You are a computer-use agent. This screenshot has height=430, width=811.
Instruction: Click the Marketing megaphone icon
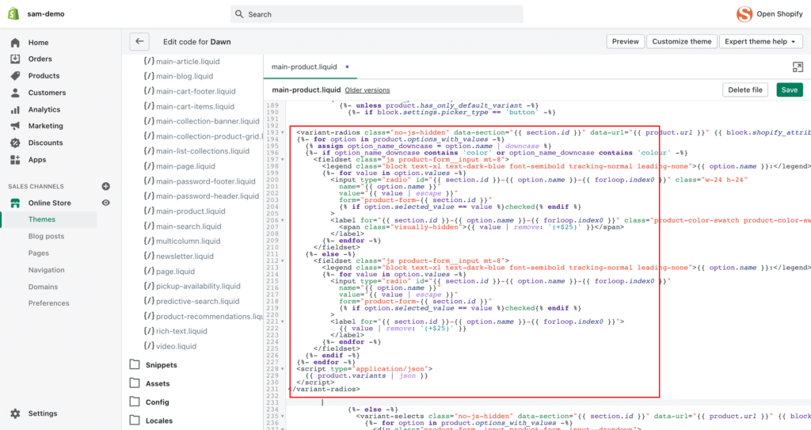[x=15, y=126]
